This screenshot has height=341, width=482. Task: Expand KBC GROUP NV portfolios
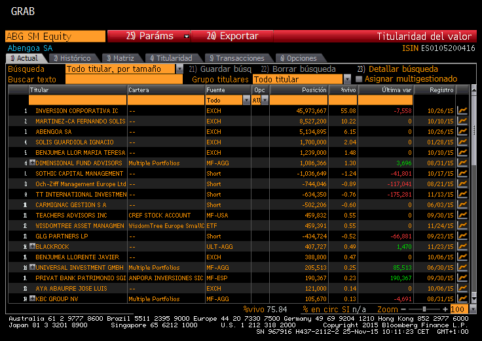tap(32, 298)
